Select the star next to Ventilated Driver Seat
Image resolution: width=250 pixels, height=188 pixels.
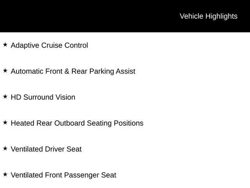(x=5, y=148)
